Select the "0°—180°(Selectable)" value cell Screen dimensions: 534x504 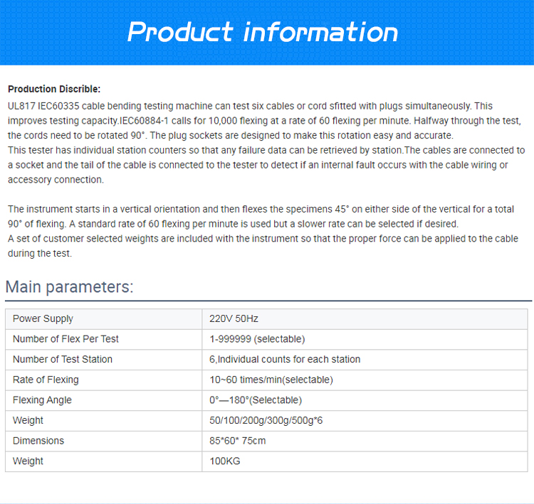click(255, 400)
